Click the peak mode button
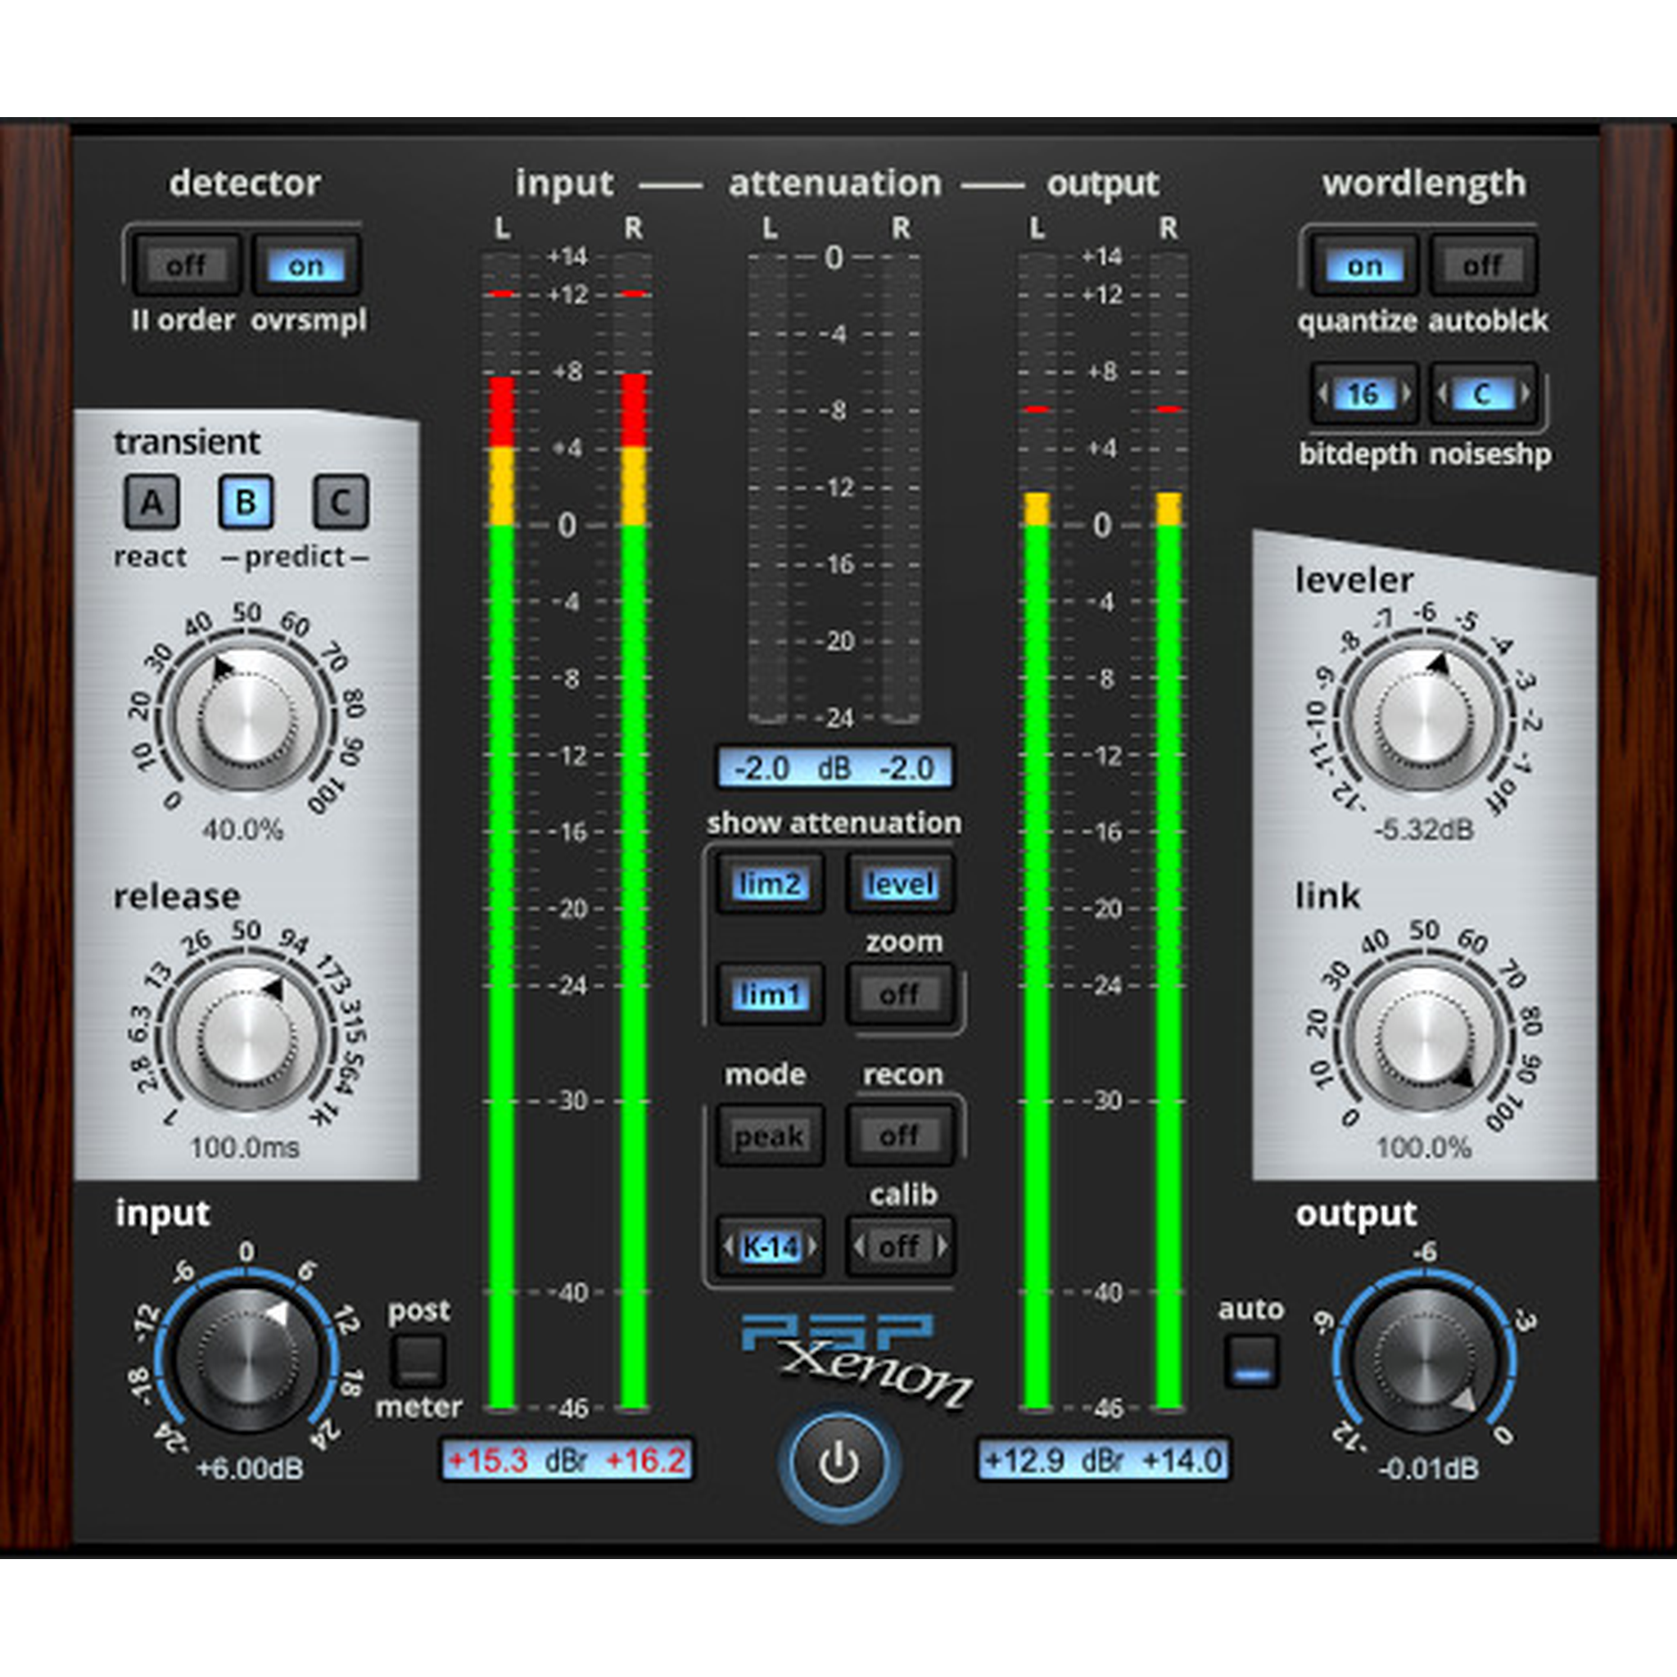The image size is (1677, 1677). tap(769, 1136)
